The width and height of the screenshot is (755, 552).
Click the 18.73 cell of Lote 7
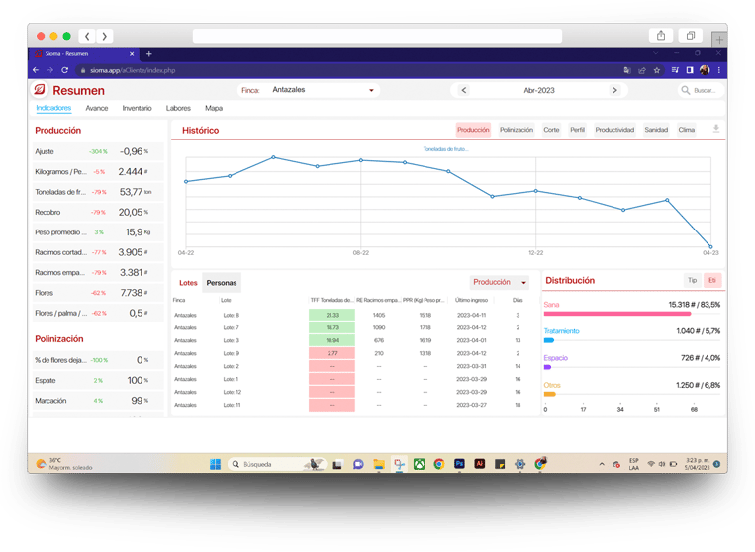(331, 327)
